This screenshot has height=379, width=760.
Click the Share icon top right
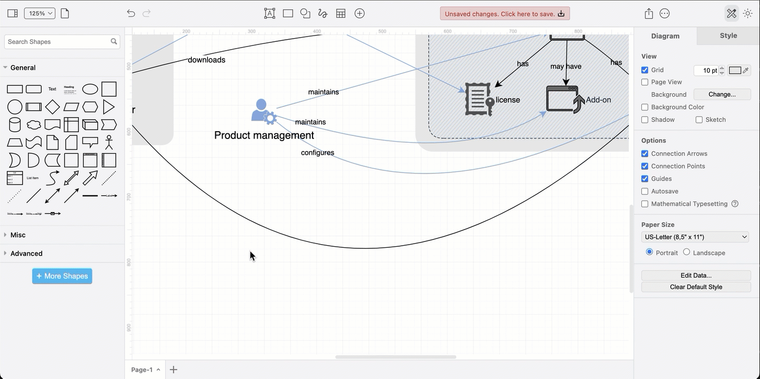coord(648,13)
